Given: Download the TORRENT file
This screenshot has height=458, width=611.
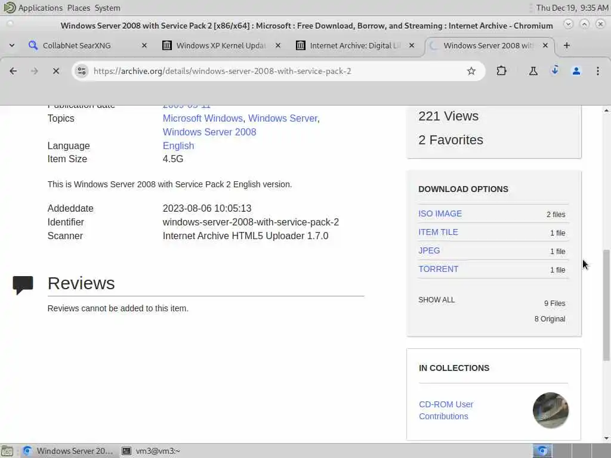Looking at the screenshot, I should tap(438, 269).
